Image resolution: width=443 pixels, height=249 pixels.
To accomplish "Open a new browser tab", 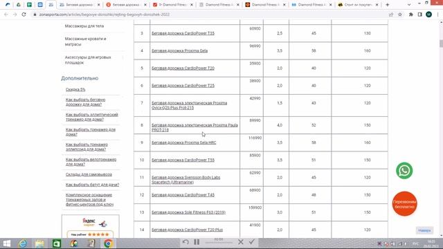I will (388, 5).
